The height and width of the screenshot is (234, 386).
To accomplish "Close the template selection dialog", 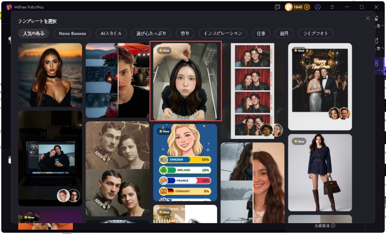I will [x=368, y=18].
